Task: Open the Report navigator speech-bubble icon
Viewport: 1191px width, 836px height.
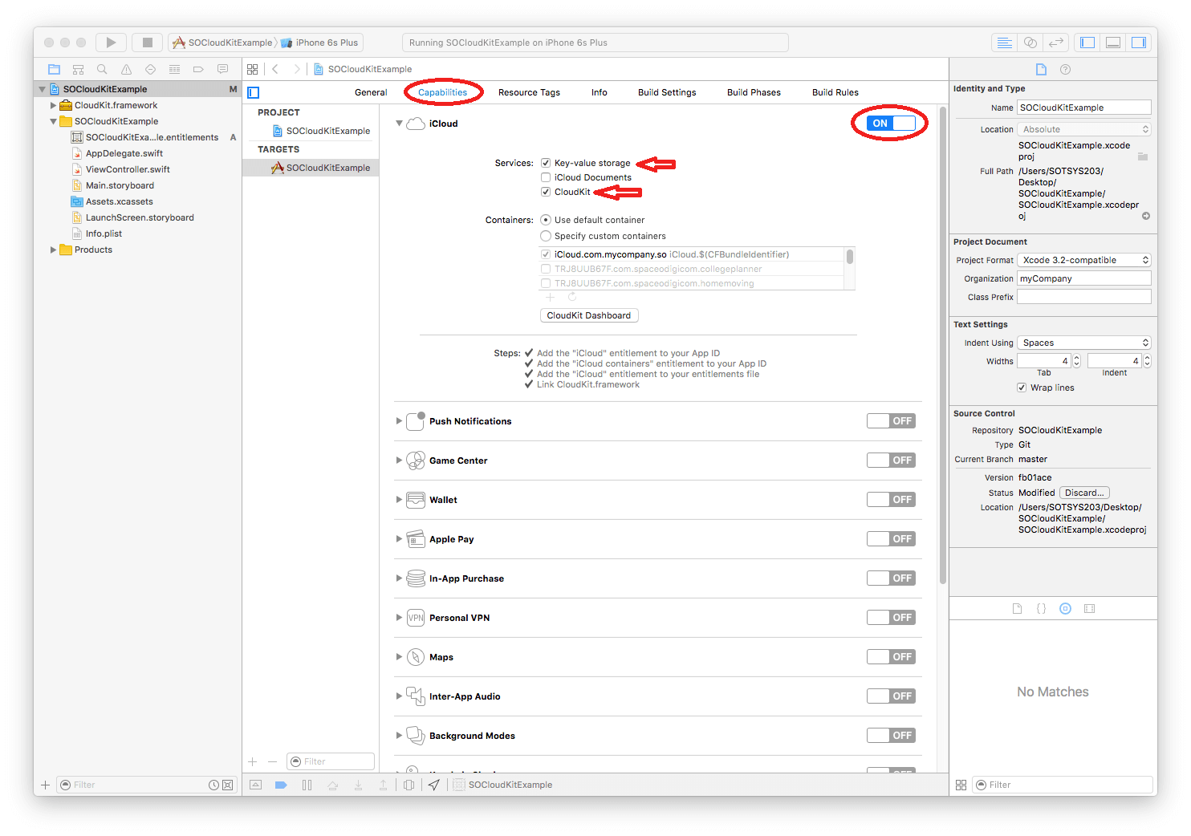Action: (222, 69)
